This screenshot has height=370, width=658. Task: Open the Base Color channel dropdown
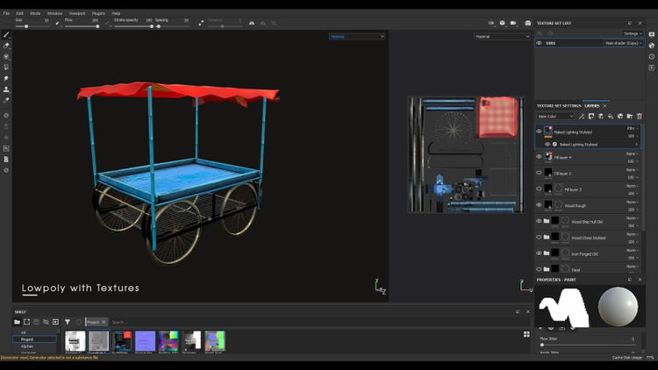554,116
